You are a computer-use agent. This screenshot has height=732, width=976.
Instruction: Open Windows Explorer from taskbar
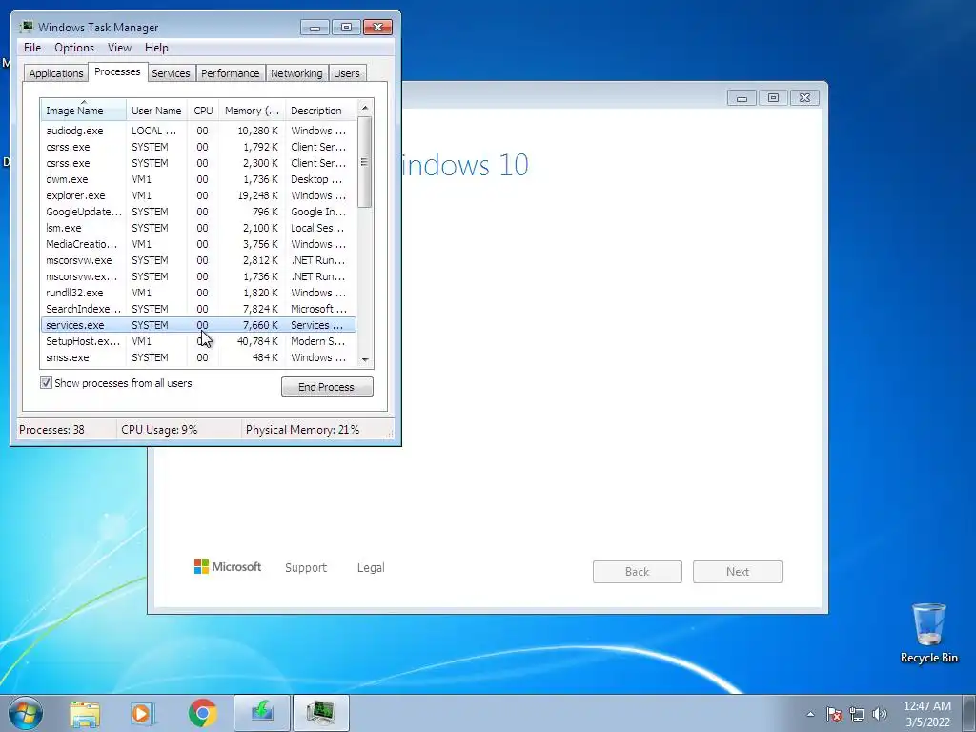(85, 713)
